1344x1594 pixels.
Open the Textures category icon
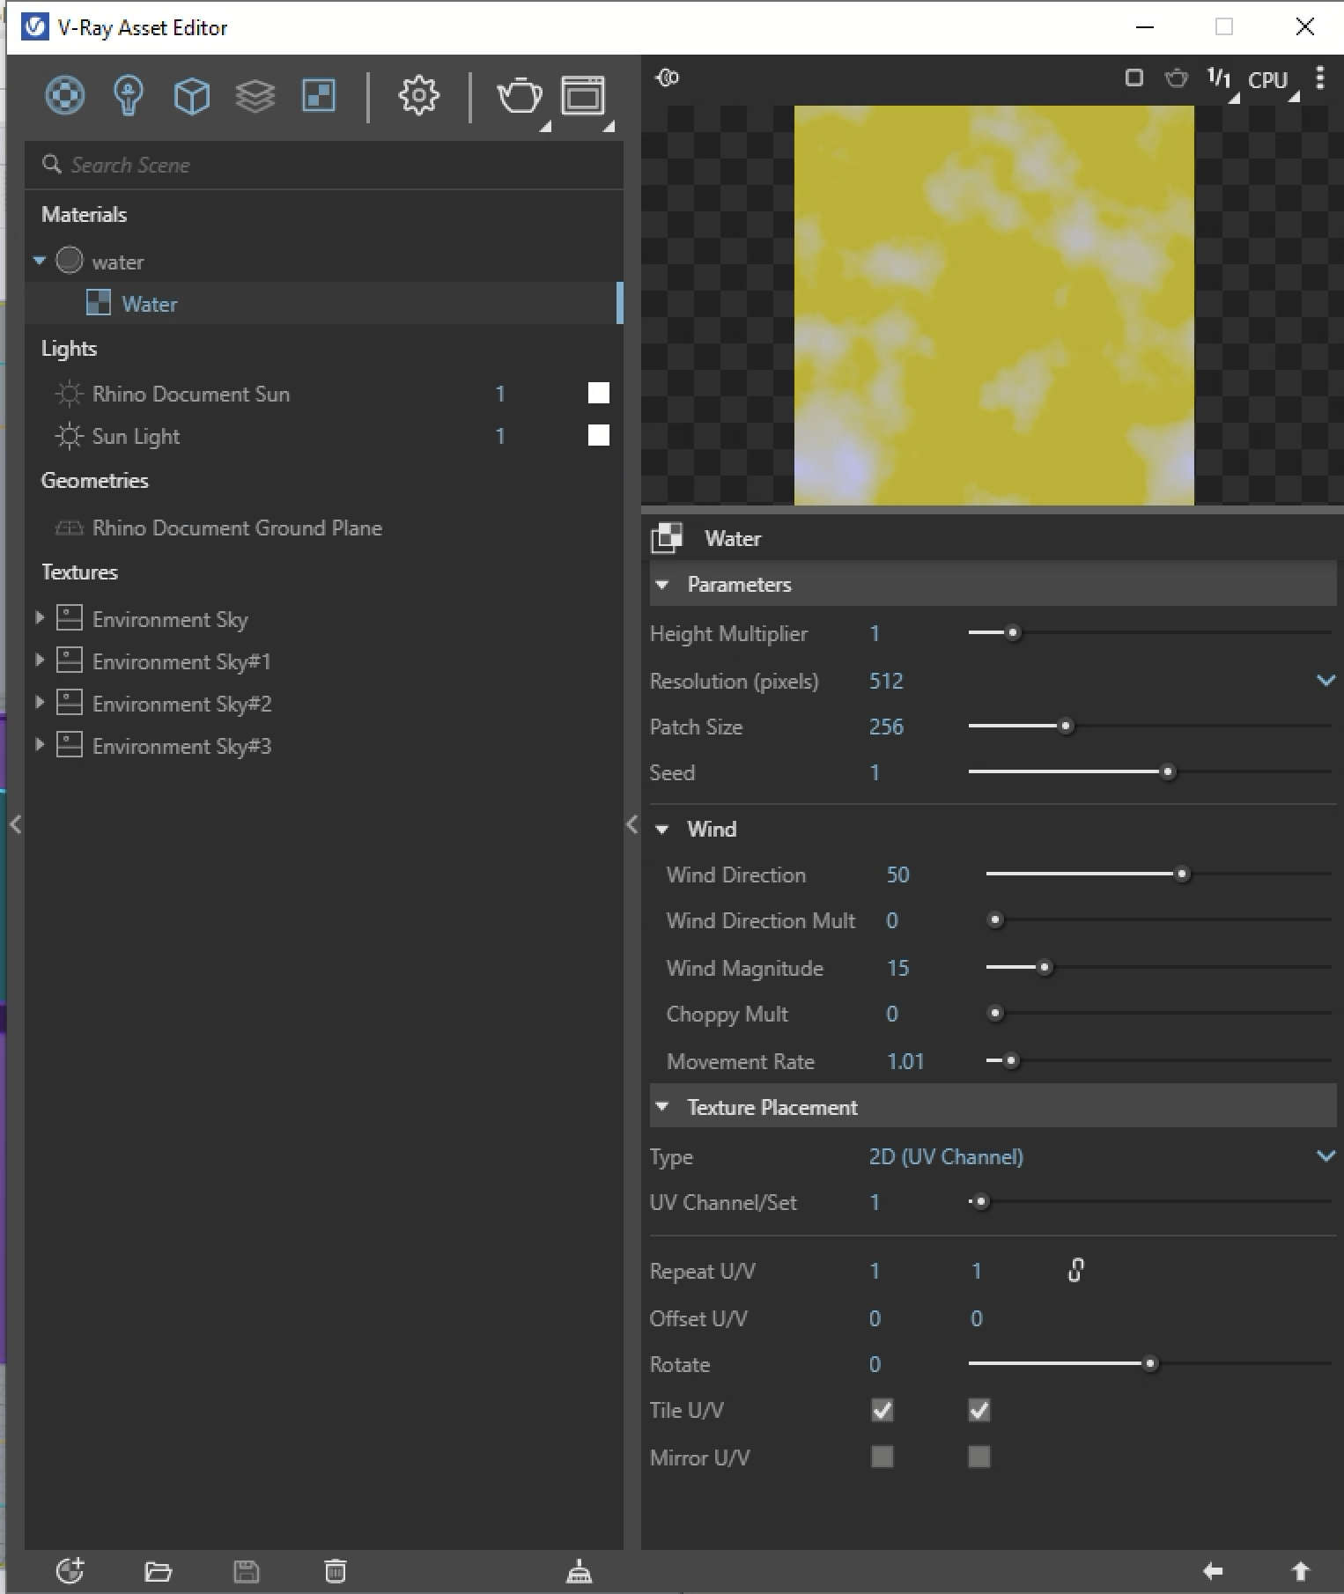tap(318, 95)
